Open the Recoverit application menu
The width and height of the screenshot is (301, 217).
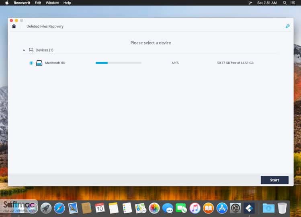click(22, 3)
